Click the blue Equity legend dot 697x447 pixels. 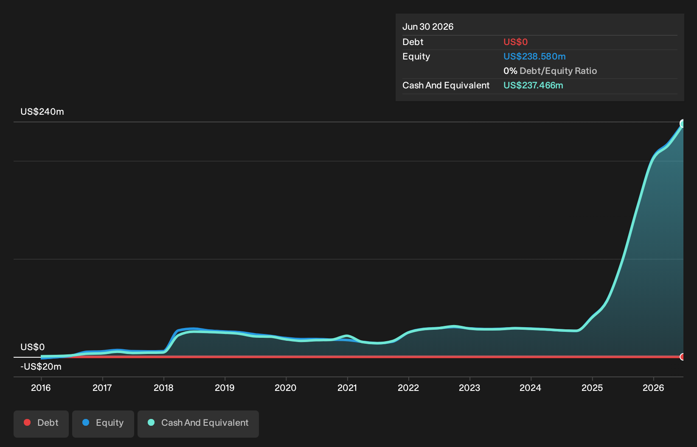[x=86, y=422]
